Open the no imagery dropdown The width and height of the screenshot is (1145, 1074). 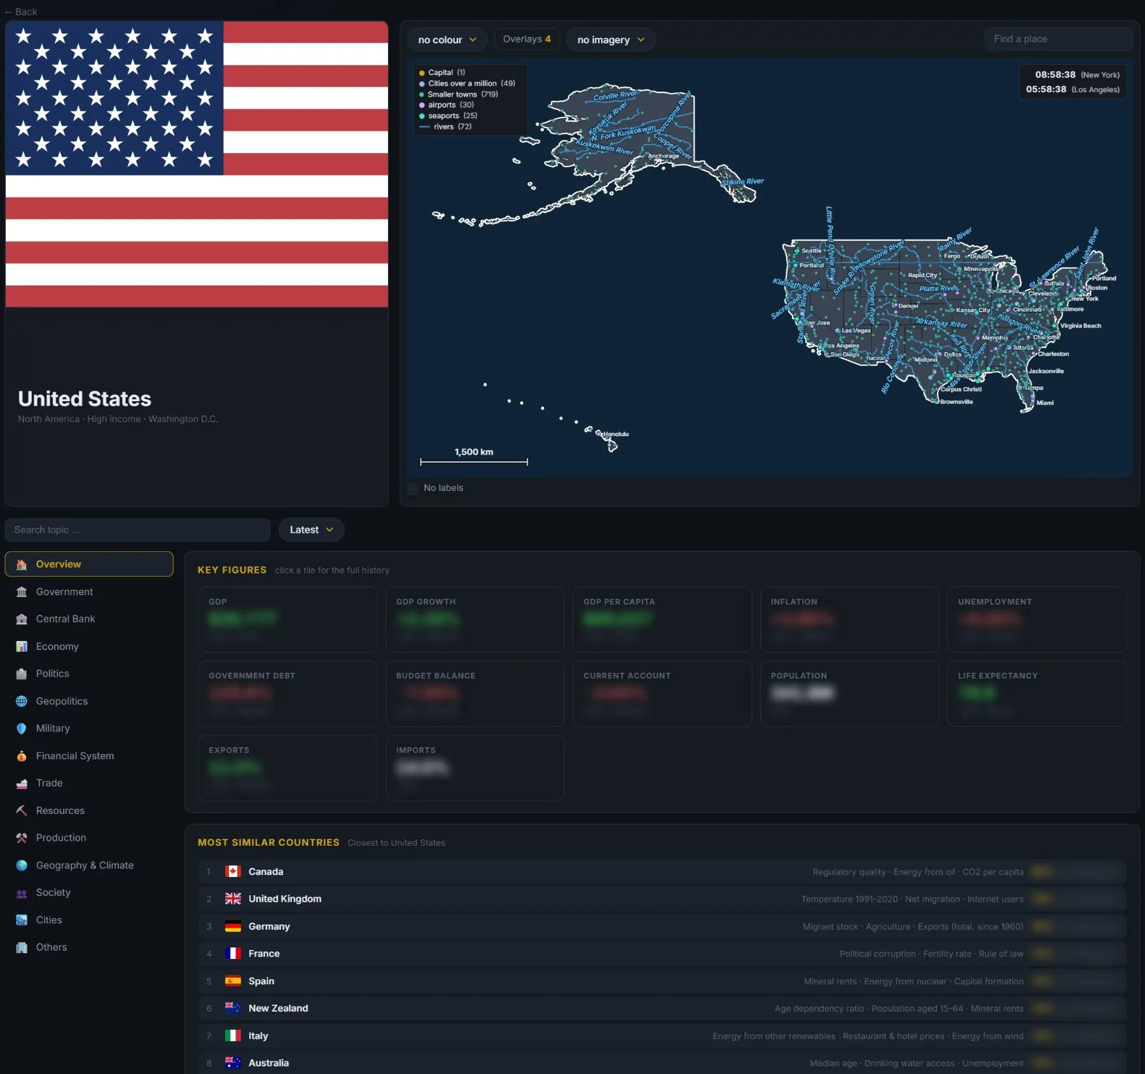[611, 39]
